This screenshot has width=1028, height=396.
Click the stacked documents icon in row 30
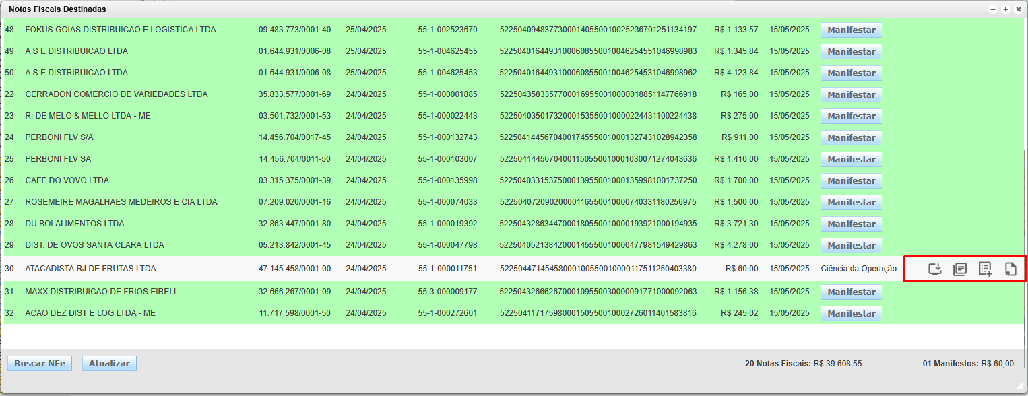click(x=960, y=269)
